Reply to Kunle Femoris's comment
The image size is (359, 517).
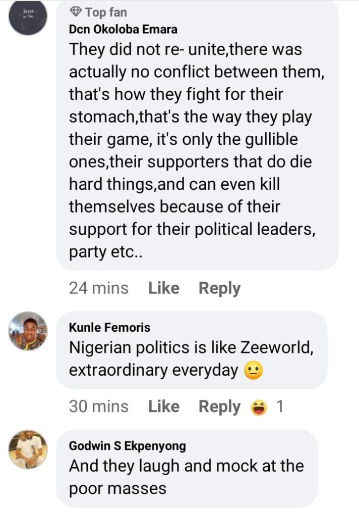(219, 407)
